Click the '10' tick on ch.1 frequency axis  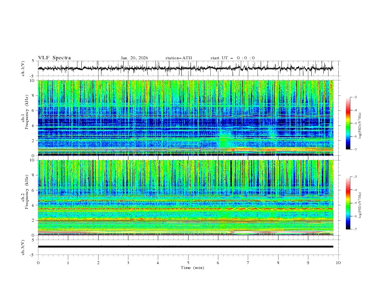[33, 80]
